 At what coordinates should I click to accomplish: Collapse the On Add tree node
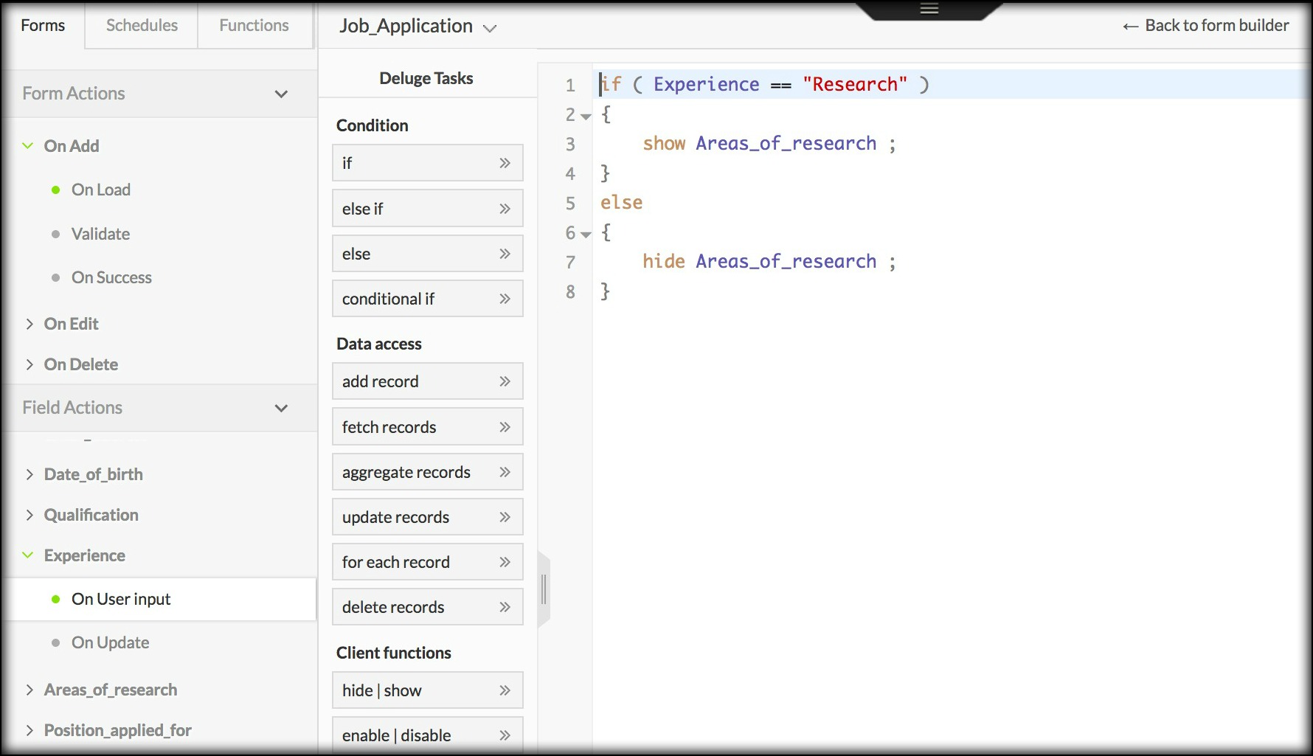click(x=28, y=146)
